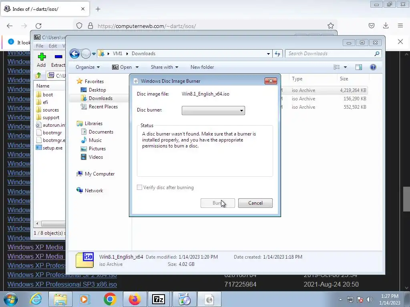Viewport: 410px width, 307px height.
Task: Click the Explorer Help icon
Action: click(x=373, y=67)
